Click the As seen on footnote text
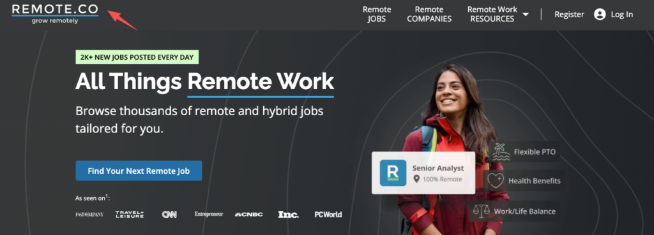The width and height of the screenshot is (654, 235). click(93, 198)
